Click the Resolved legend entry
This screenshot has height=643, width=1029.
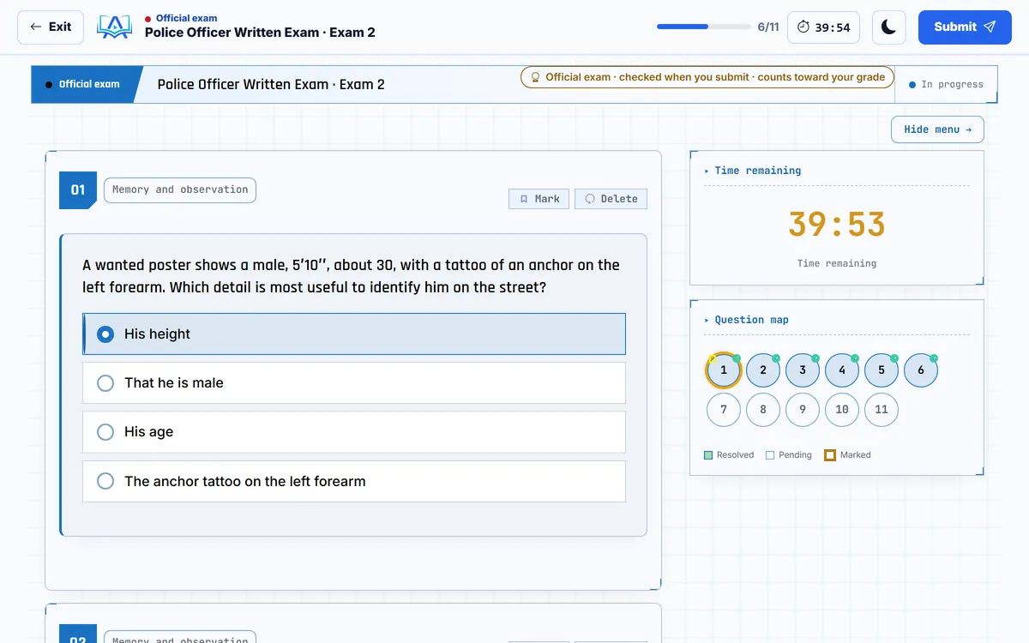pyautogui.click(x=729, y=455)
